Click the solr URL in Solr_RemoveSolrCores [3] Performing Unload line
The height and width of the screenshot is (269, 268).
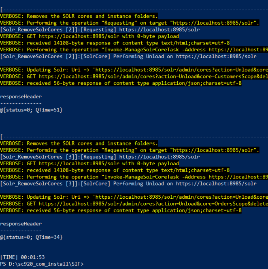point(216,183)
